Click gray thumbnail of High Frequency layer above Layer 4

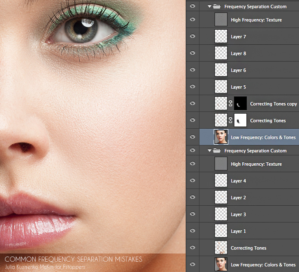(221, 164)
